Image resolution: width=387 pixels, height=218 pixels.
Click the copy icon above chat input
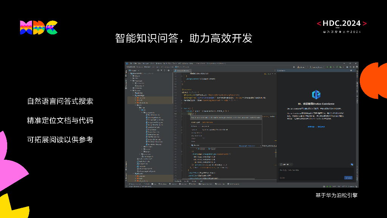(351, 165)
